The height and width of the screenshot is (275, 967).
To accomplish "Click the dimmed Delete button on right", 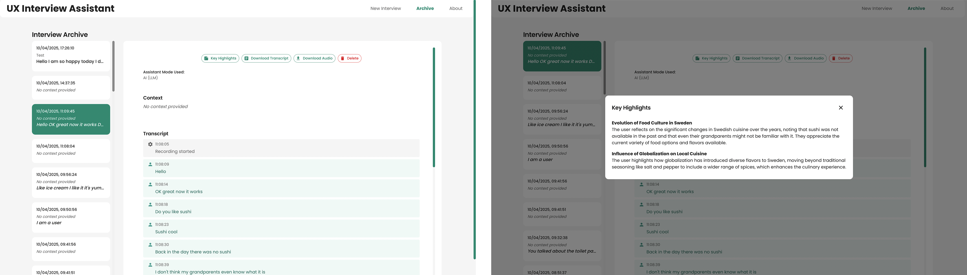I will [x=841, y=58].
